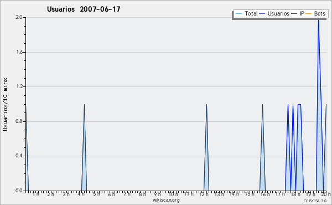The height and width of the screenshot is (205, 332).
Task: Click the '9 h' x-axis label
Action: click(157, 194)
